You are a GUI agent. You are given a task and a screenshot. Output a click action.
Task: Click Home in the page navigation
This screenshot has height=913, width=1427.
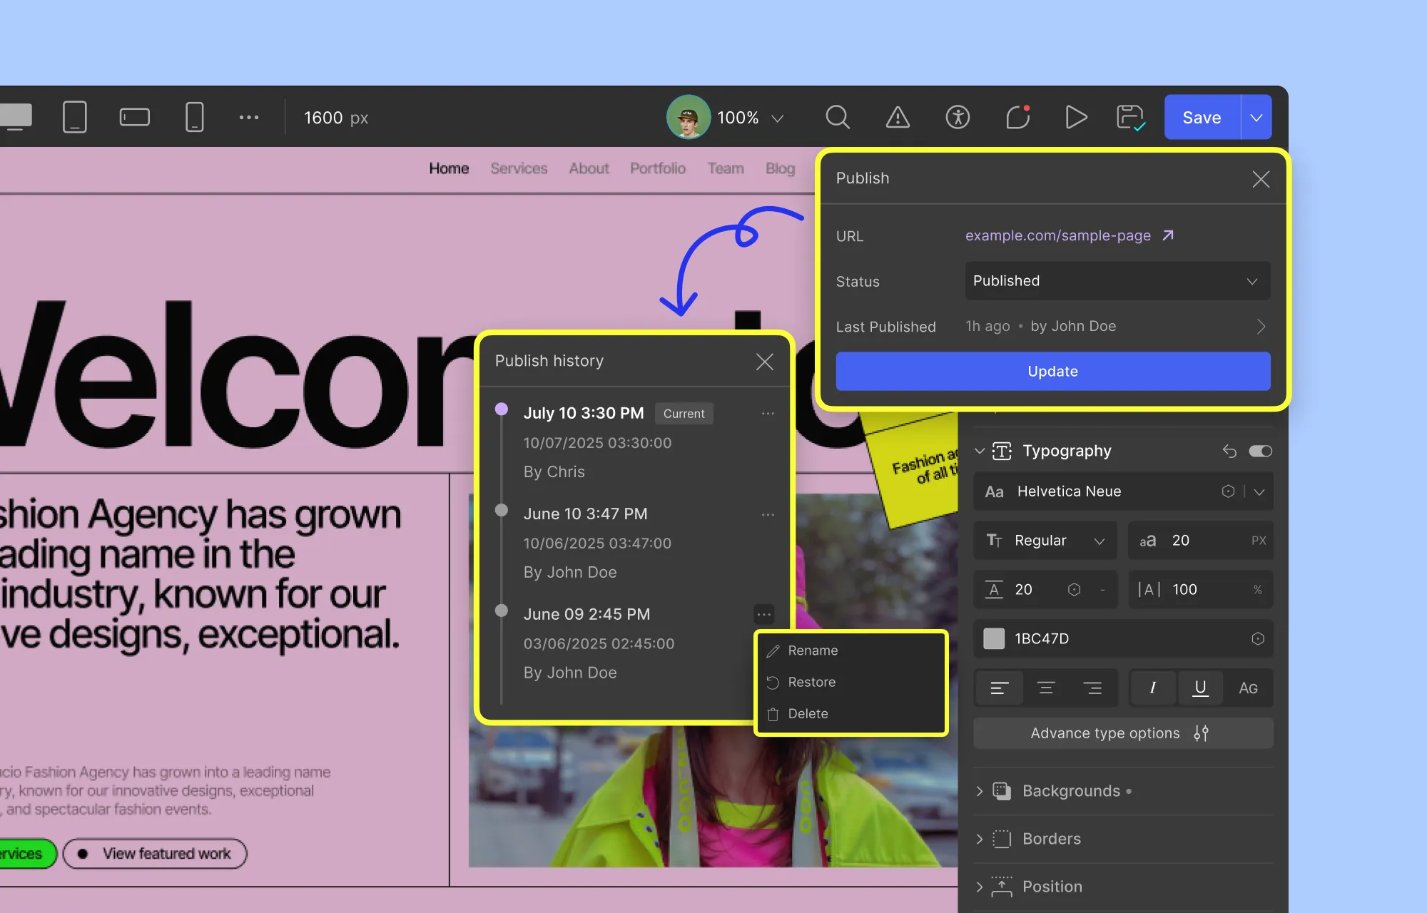coord(449,168)
